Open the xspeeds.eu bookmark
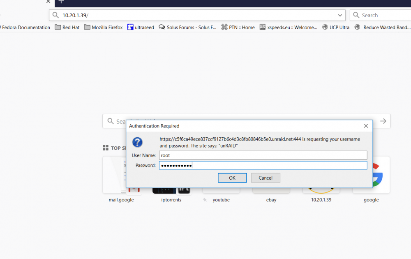 tap(289, 27)
